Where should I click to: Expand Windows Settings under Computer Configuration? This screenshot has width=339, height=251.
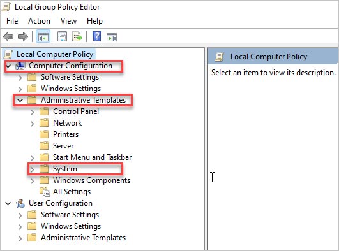coord(20,89)
